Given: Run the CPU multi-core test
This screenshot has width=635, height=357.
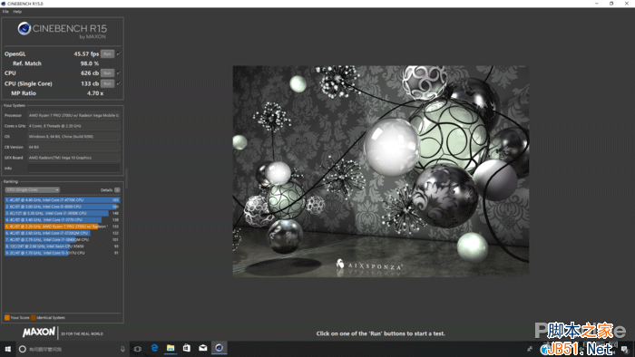Looking at the screenshot, I should tap(107, 73).
